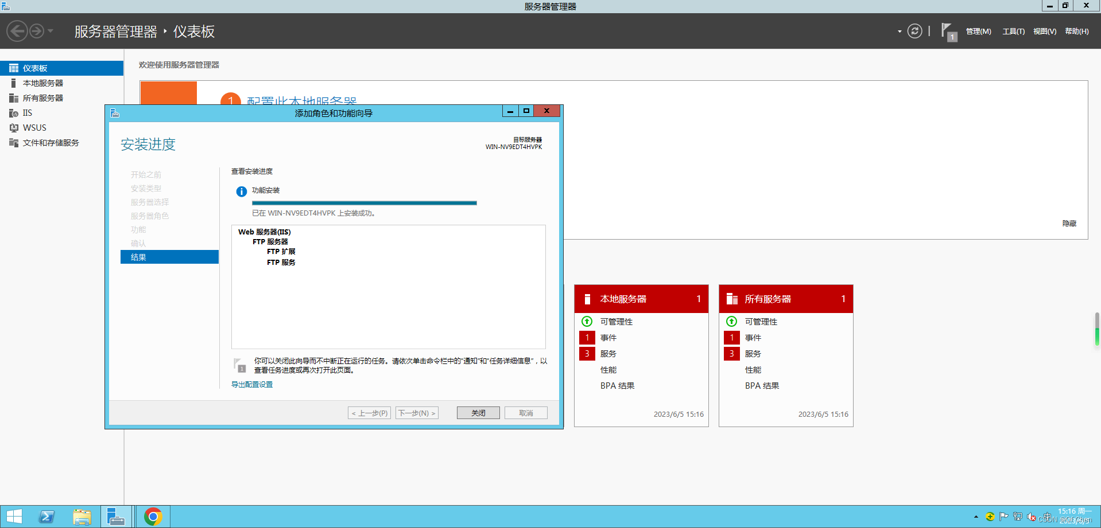The image size is (1101, 528).
Task: Click the 下一步(N) button in the wizard
Action: [x=417, y=413]
